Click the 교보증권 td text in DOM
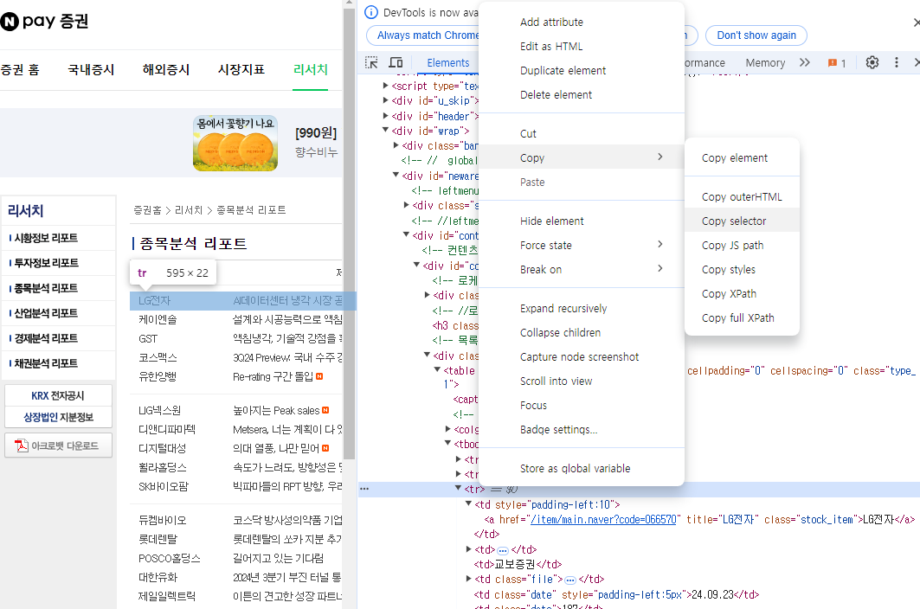Image resolution: width=920 pixels, height=609 pixels. 515,564
